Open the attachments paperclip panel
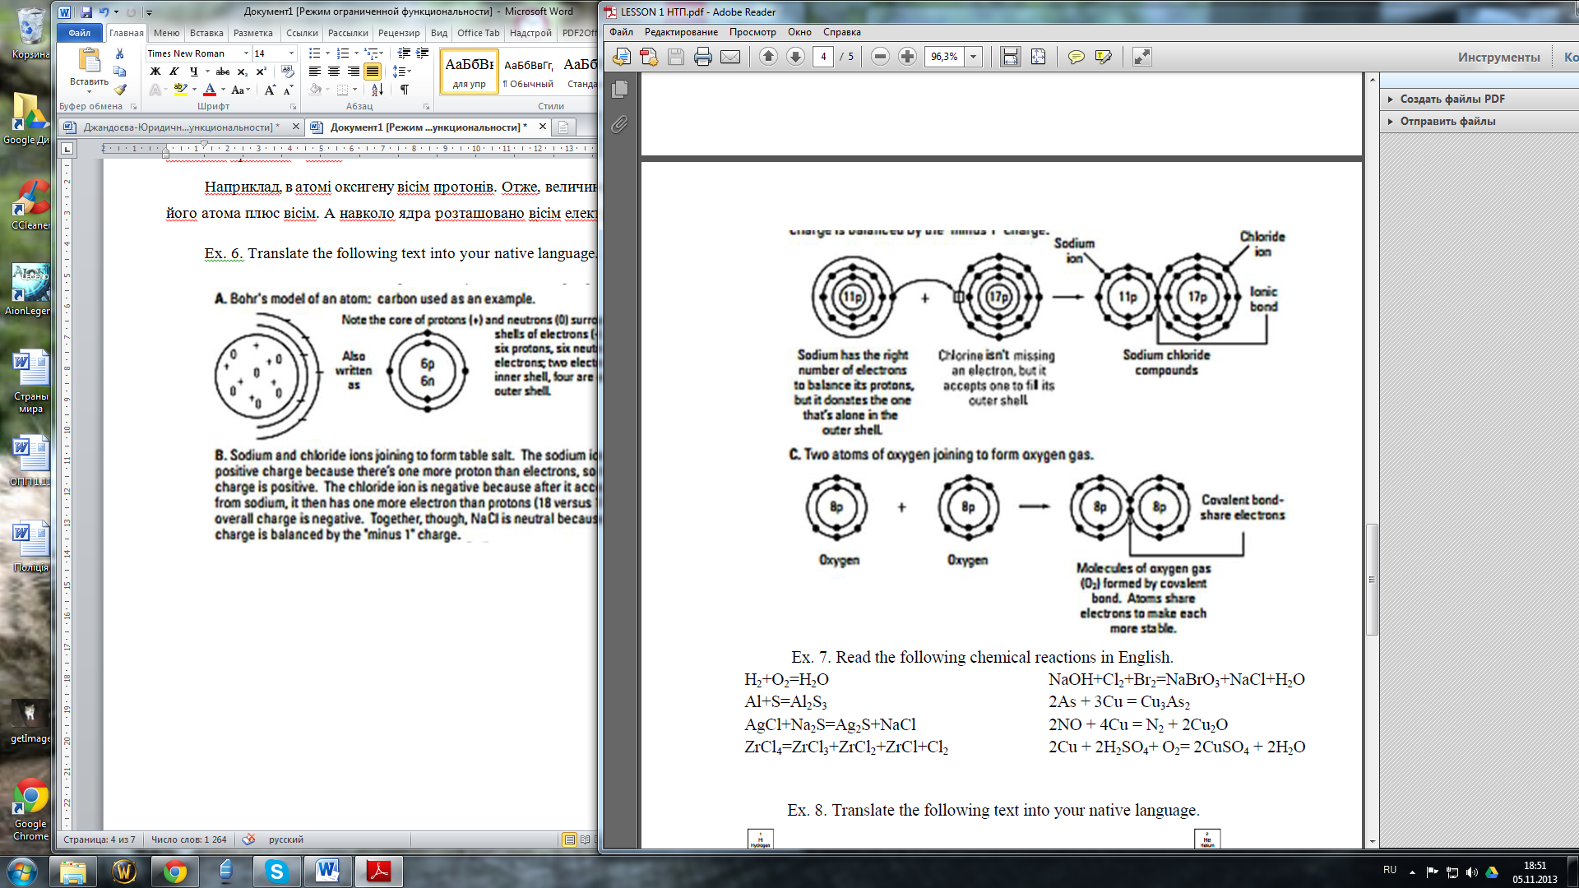1579x888 pixels. (x=619, y=124)
